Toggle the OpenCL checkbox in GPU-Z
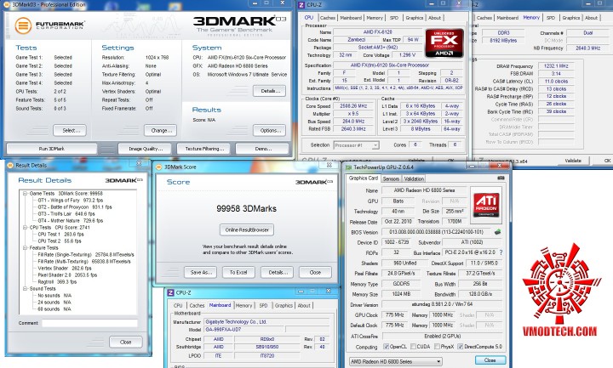The width and height of the screenshot is (613, 368). (387, 347)
